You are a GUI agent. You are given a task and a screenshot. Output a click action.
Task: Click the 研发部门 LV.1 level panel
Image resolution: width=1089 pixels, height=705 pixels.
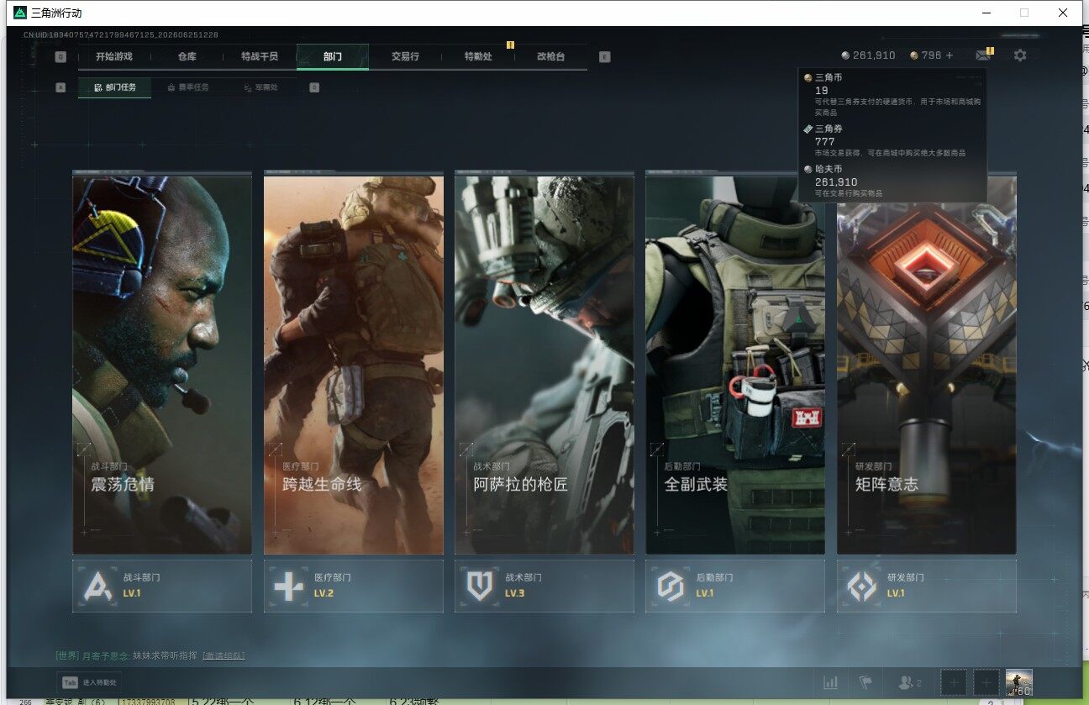click(927, 586)
